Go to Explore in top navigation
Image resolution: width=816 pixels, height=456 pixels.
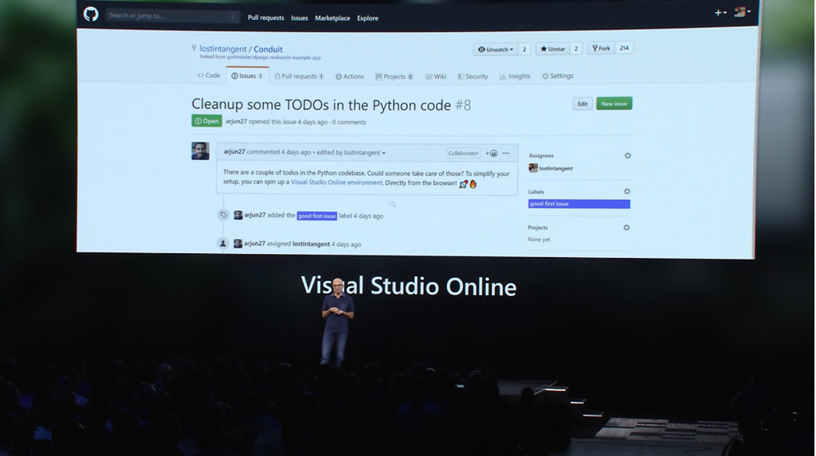pos(367,18)
